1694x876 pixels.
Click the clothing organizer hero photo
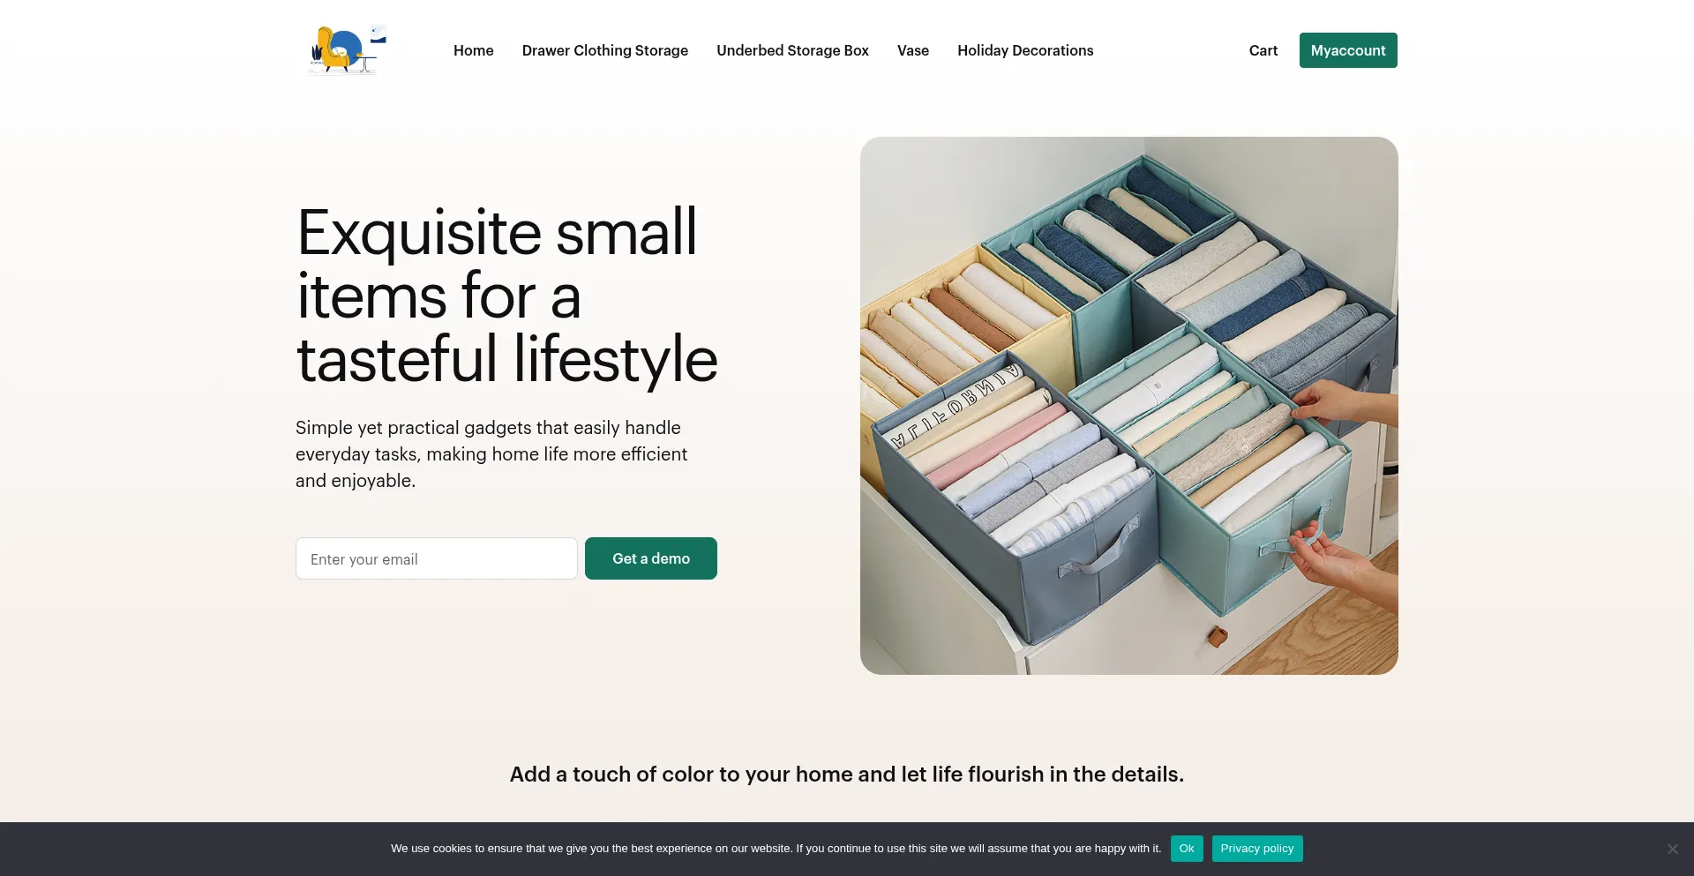pyautogui.click(x=1129, y=405)
